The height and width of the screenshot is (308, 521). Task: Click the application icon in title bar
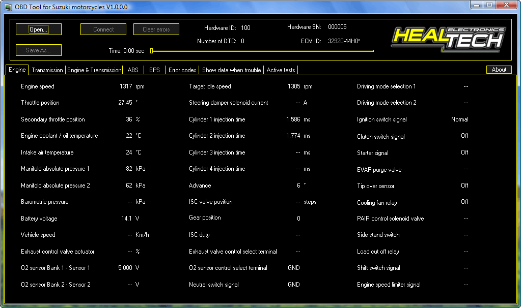(8, 7)
